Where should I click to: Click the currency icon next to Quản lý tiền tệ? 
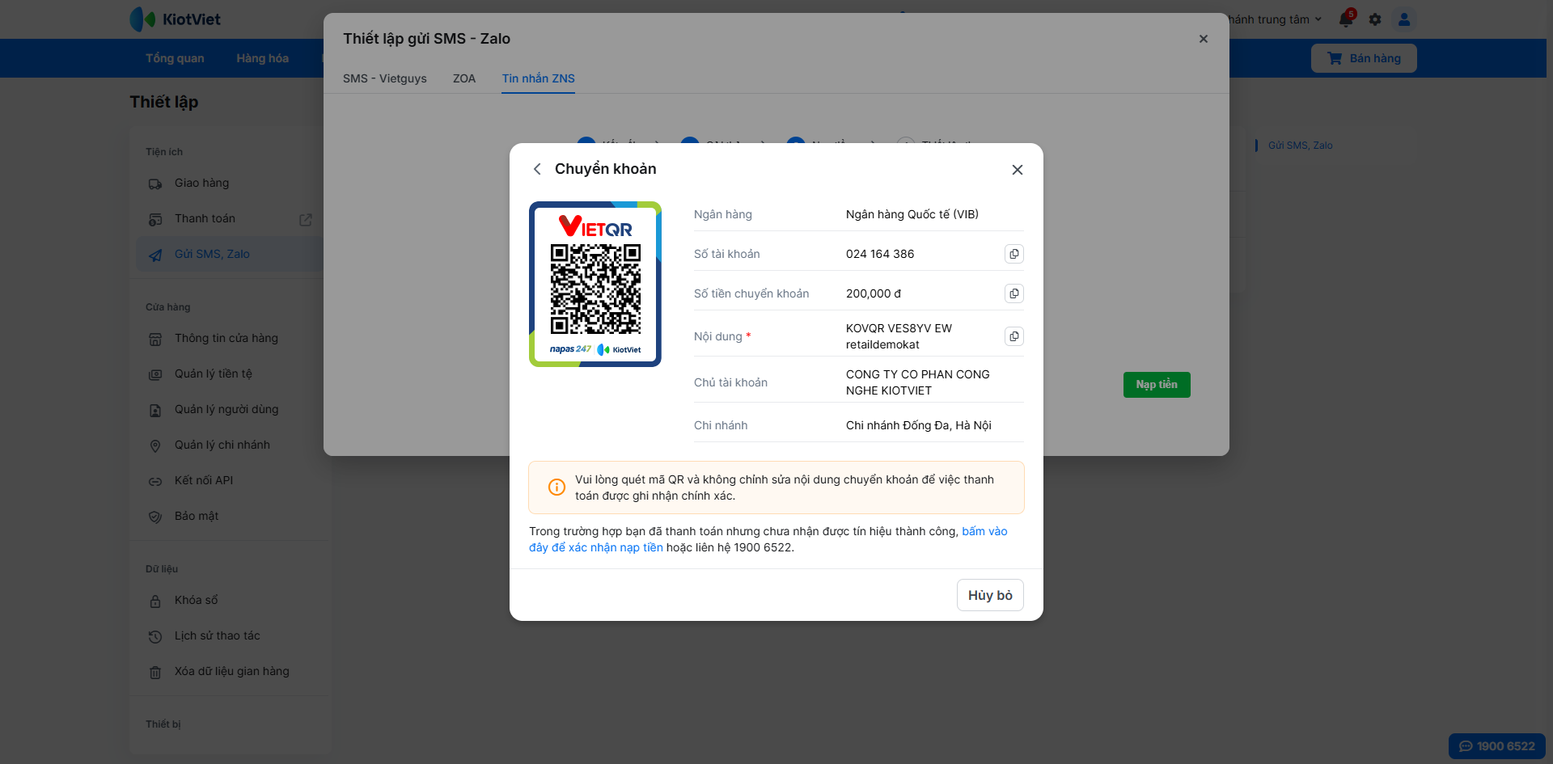pos(155,375)
